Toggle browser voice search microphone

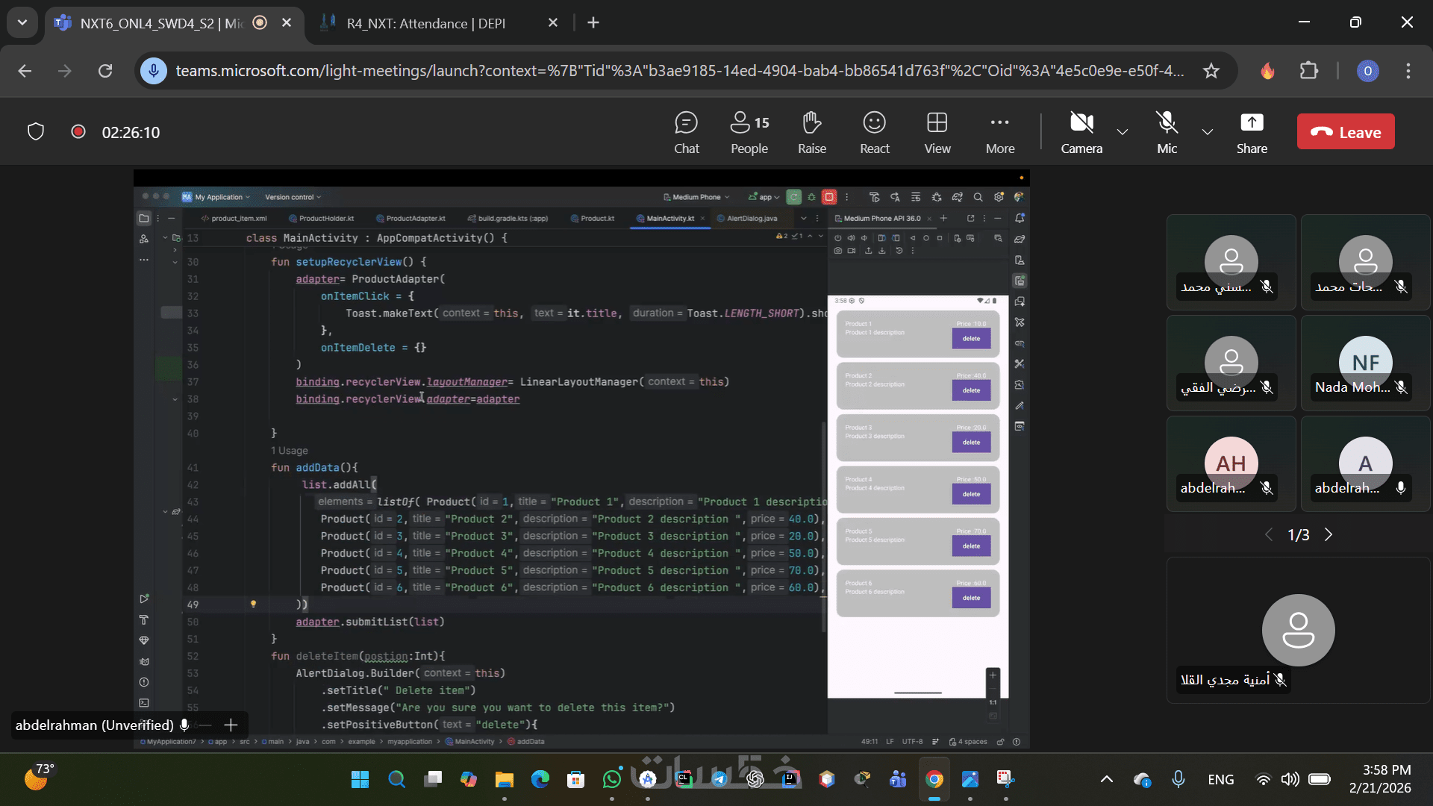click(154, 71)
